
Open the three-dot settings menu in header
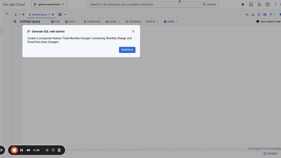click(x=276, y=4)
